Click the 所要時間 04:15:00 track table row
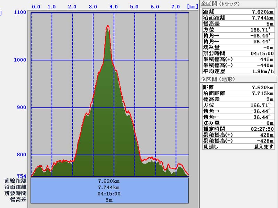Viewport: 278px width, 208px height. pyautogui.click(x=238, y=53)
